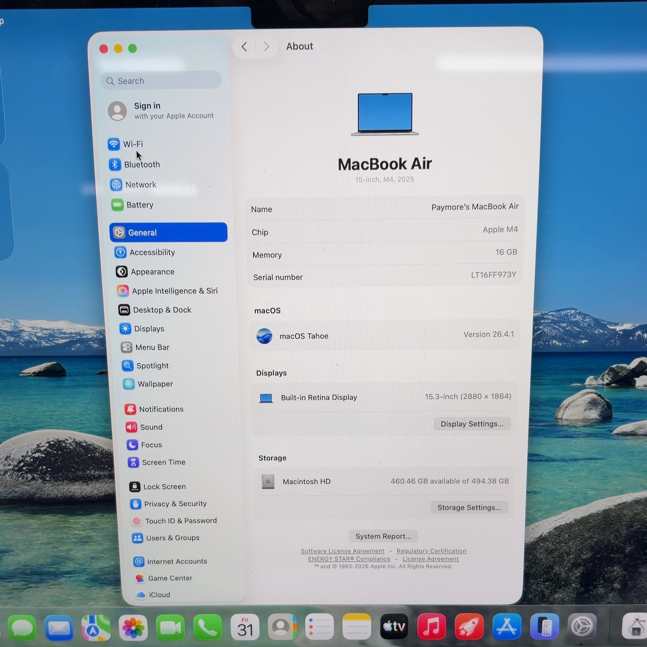Open Screen Time settings
Image resolution: width=647 pixels, height=647 pixels.
coord(157,462)
